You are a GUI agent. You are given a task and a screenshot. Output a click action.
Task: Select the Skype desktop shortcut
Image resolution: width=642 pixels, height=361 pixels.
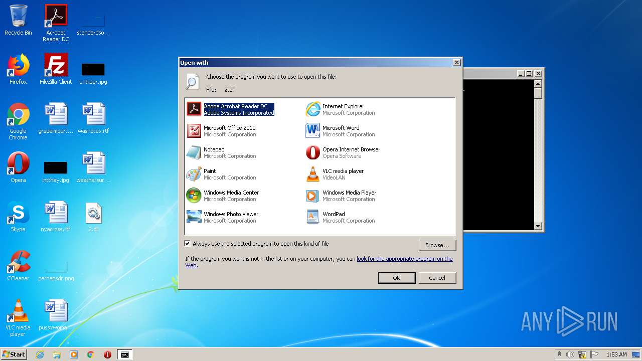click(18, 217)
